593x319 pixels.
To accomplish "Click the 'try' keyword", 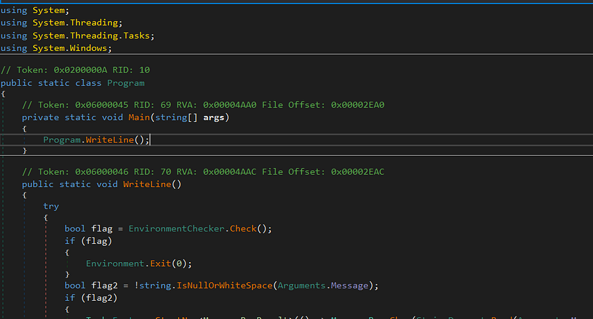I will coord(51,207).
